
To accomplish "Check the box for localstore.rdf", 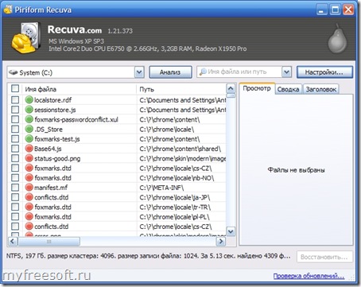I will click(x=15, y=99).
